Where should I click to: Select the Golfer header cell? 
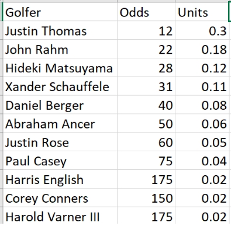click(x=60, y=12)
